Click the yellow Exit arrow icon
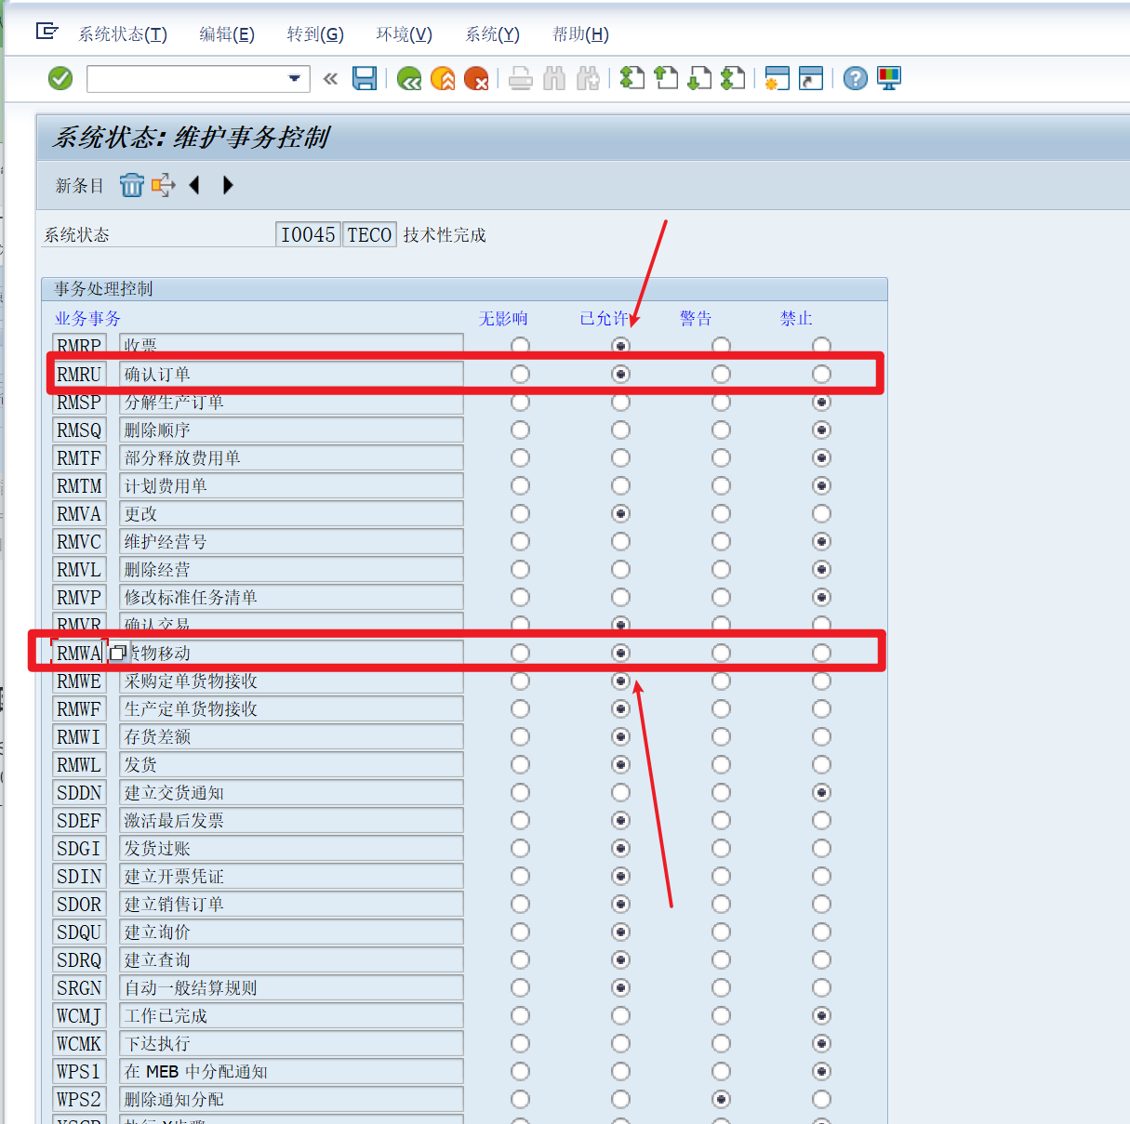Viewport: 1130px width, 1124px height. click(443, 78)
